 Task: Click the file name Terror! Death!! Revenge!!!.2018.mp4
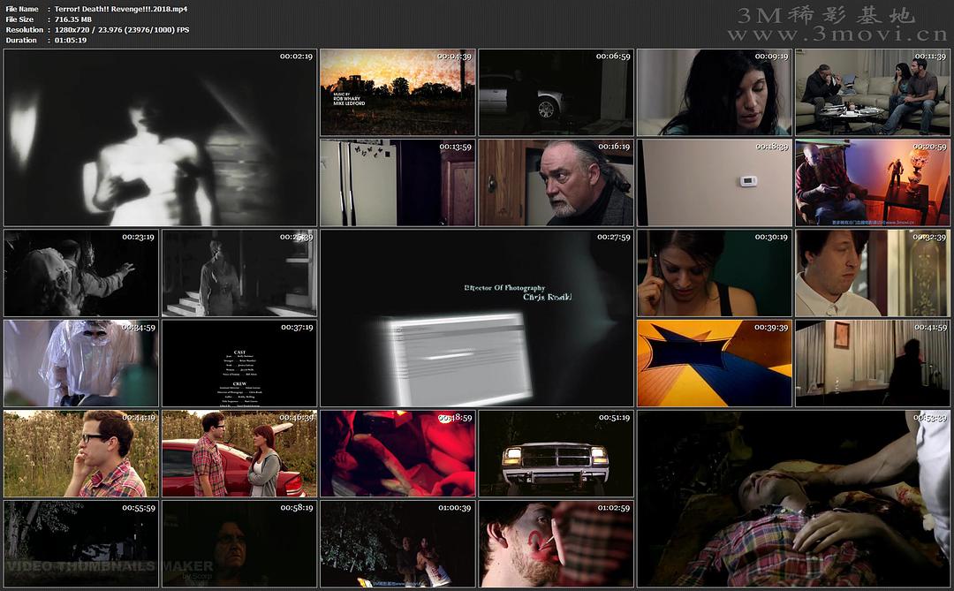[120, 9]
